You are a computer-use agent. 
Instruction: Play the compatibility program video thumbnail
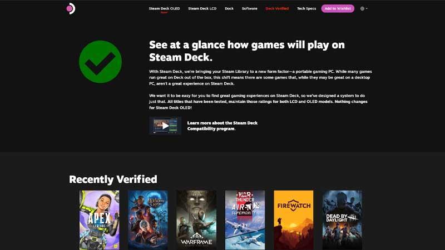pos(165,126)
